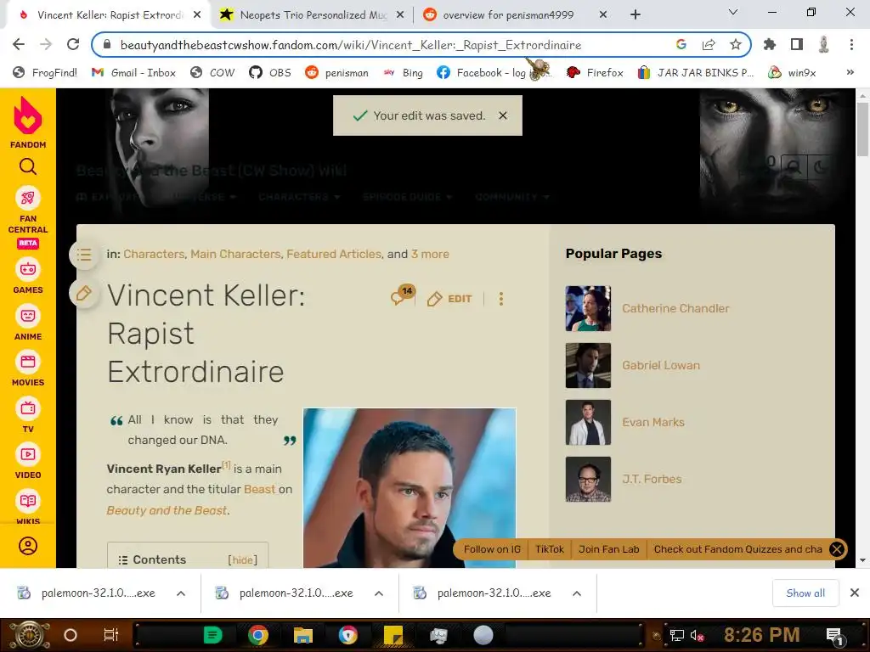Screen dimensions: 870x652
Task: Open the win9x bookmark
Action: point(793,73)
